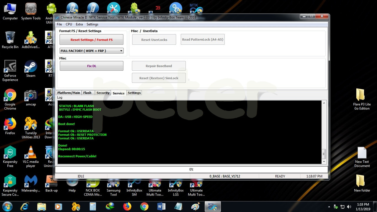The width and height of the screenshot is (377, 212).
Task: Launch AdbDriverInstaller desktop shortcut
Action: [x=31, y=40]
